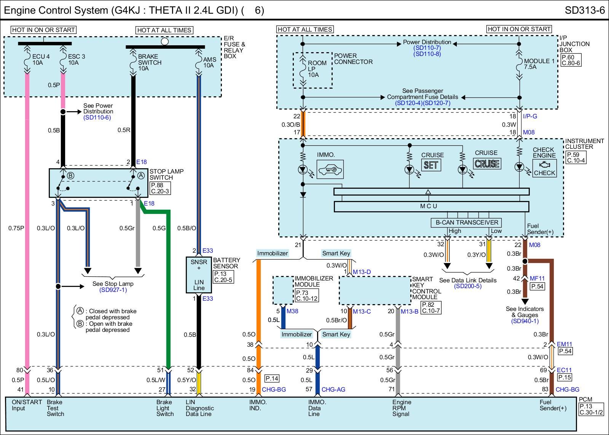This screenshot has width=609, height=435.
Task: Click the CRUISE SET indicator icon
Action: 431,165
